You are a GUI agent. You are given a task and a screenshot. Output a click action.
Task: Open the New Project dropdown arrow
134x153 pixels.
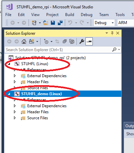click(x=40, y=23)
